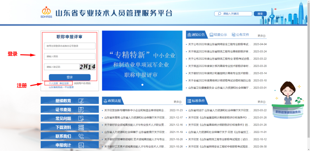The width and height of the screenshot is (310, 151).
Task: Open policy 关于印发创新专精特新中小企业和制造业单项冠军企
Action: point(135,110)
